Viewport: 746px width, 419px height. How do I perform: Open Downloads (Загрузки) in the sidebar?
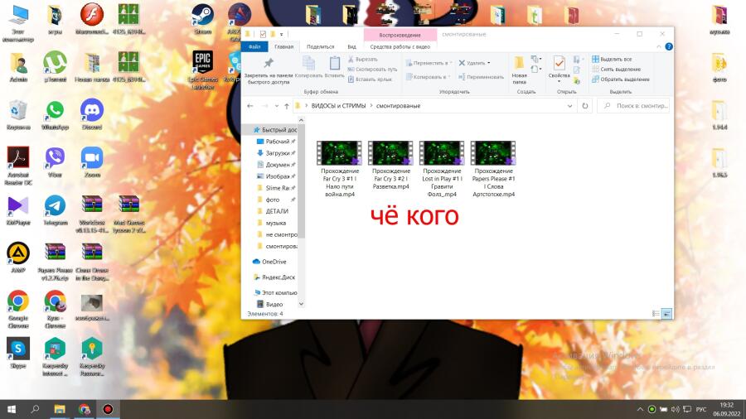tap(275, 153)
